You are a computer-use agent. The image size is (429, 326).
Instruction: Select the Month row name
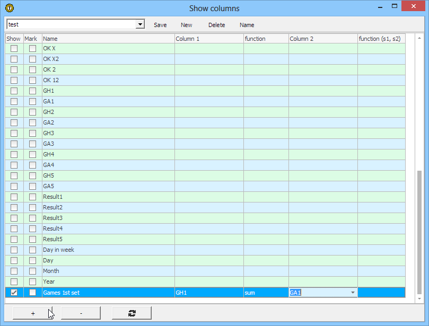[x=51, y=271]
